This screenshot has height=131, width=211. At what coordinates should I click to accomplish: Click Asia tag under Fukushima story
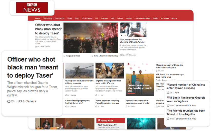coord(102,106)
